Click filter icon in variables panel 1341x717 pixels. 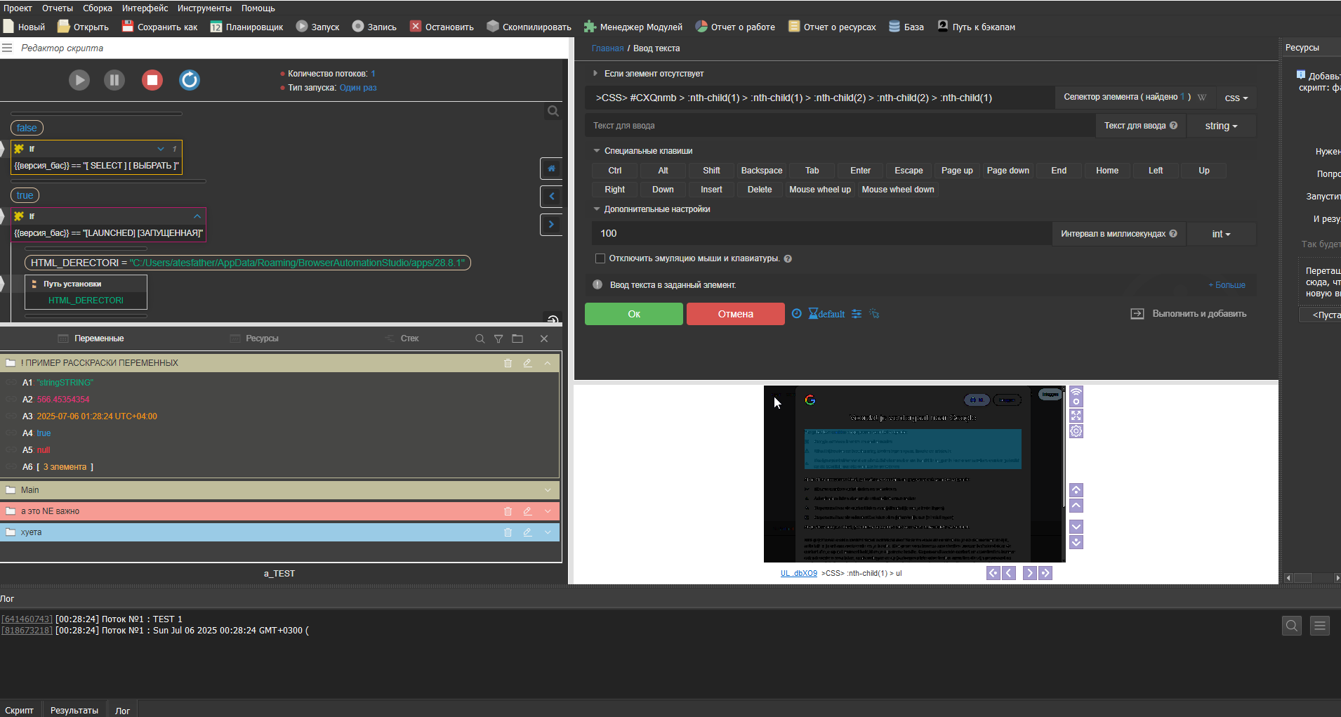pos(498,338)
